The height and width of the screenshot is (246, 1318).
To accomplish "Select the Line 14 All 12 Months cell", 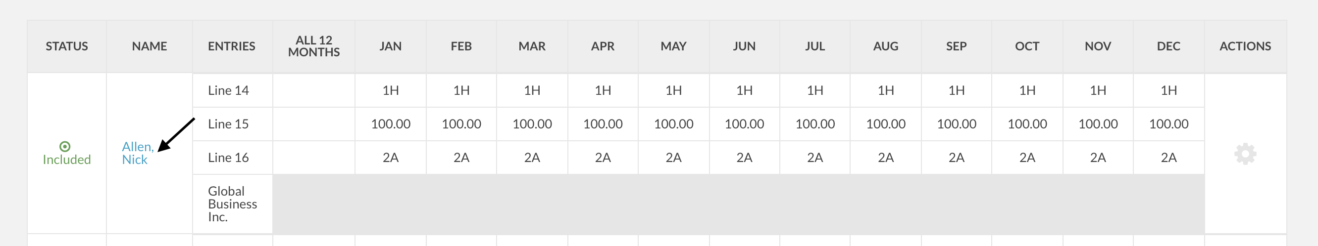I will click(x=313, y=90).
